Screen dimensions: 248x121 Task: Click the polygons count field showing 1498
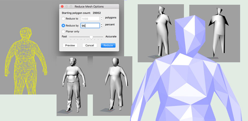coord(90,19)
